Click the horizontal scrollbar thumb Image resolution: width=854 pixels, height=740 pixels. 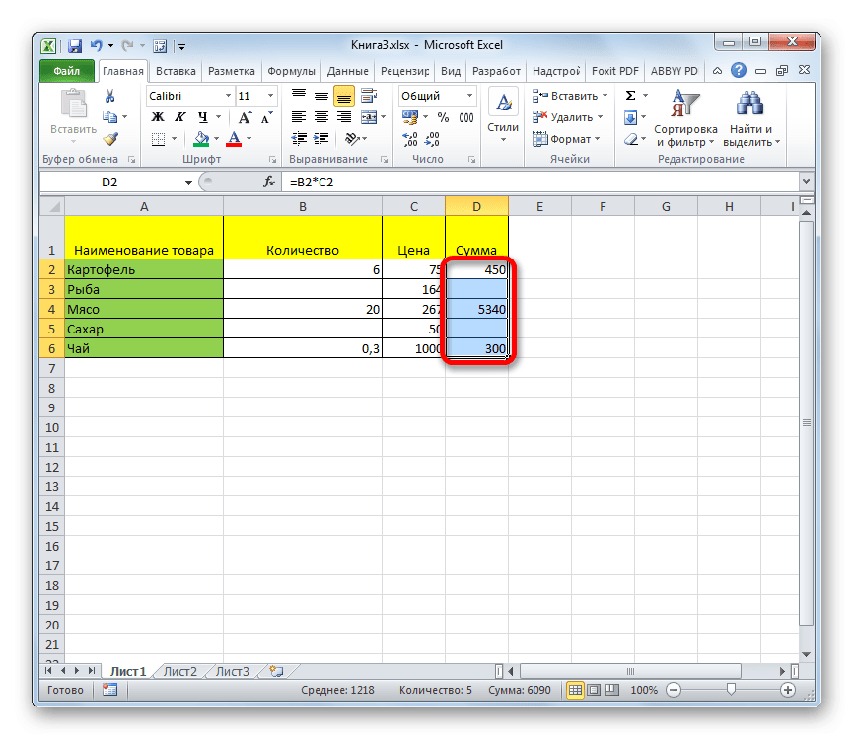pos(630,671)
